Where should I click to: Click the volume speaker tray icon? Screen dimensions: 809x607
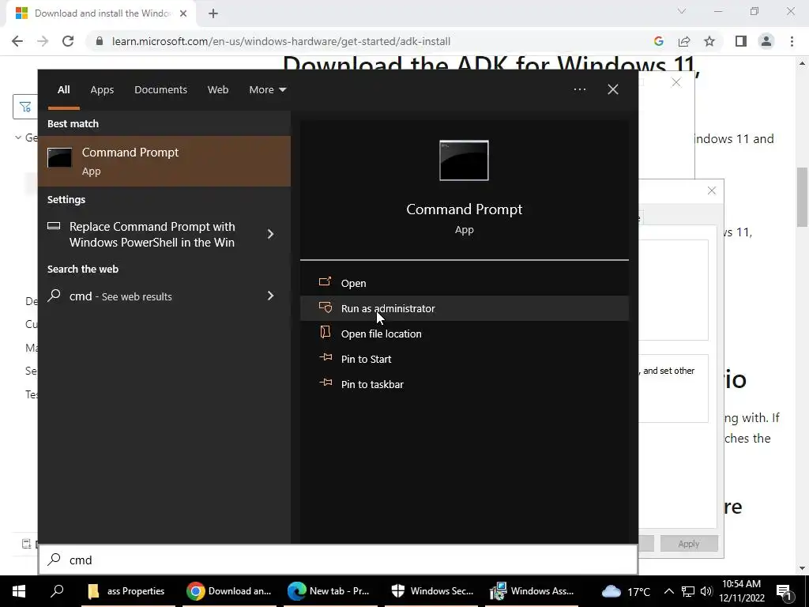tap(706, 591)
